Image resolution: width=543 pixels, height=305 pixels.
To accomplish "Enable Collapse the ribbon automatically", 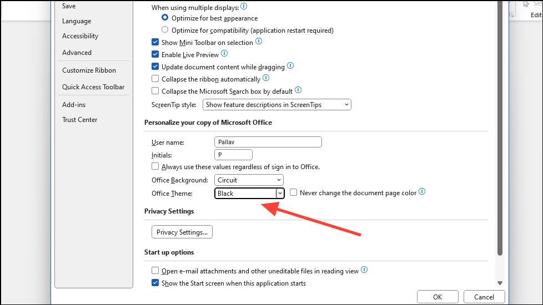I will (x=155, y=79).
